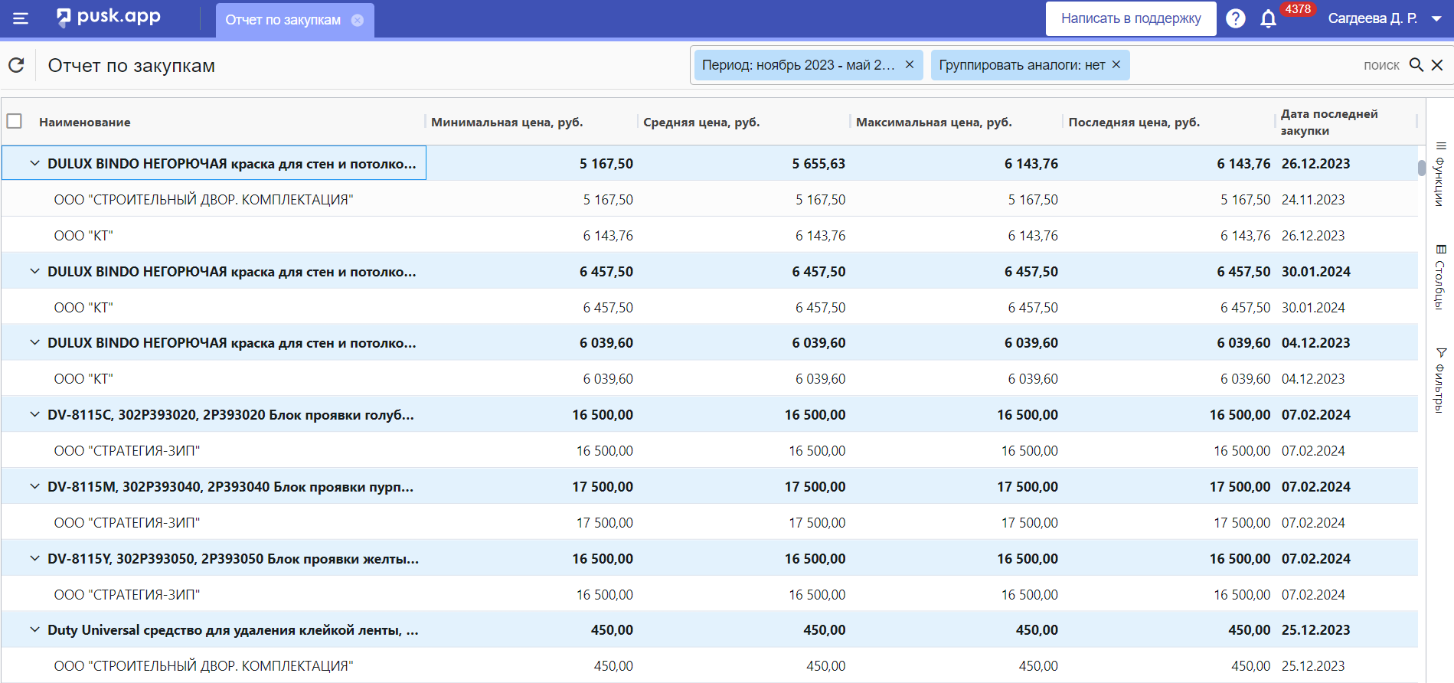Open notifications bell icon
Image resolution: width=1454 pixels, height=683 pixels.
[1269, 18]
